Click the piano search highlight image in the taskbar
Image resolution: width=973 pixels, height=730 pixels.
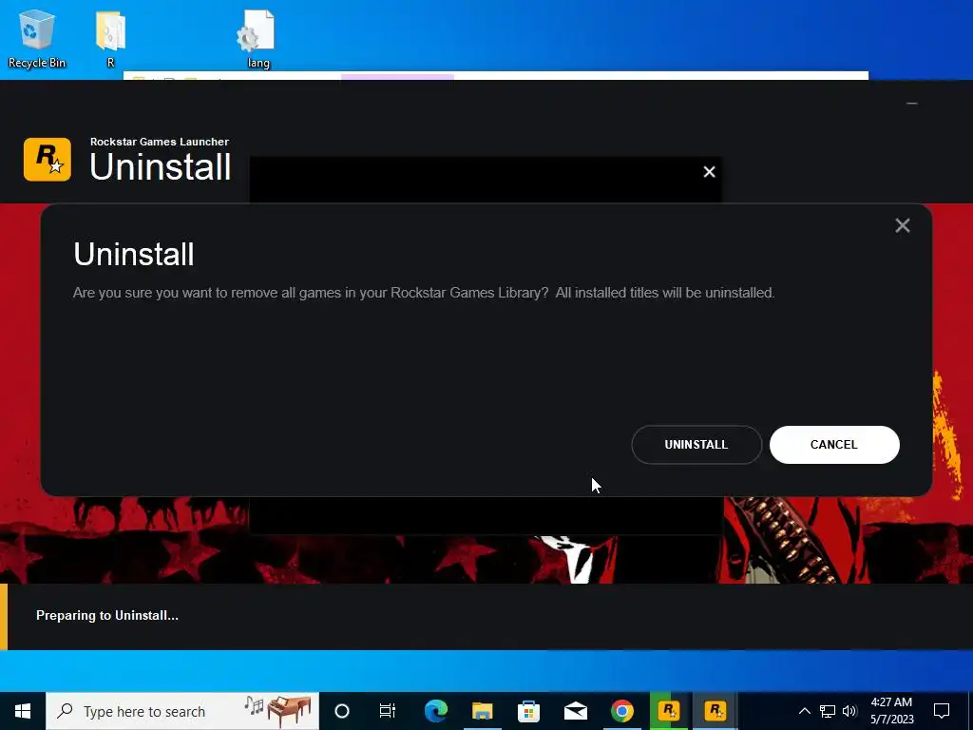pos(277,711)
